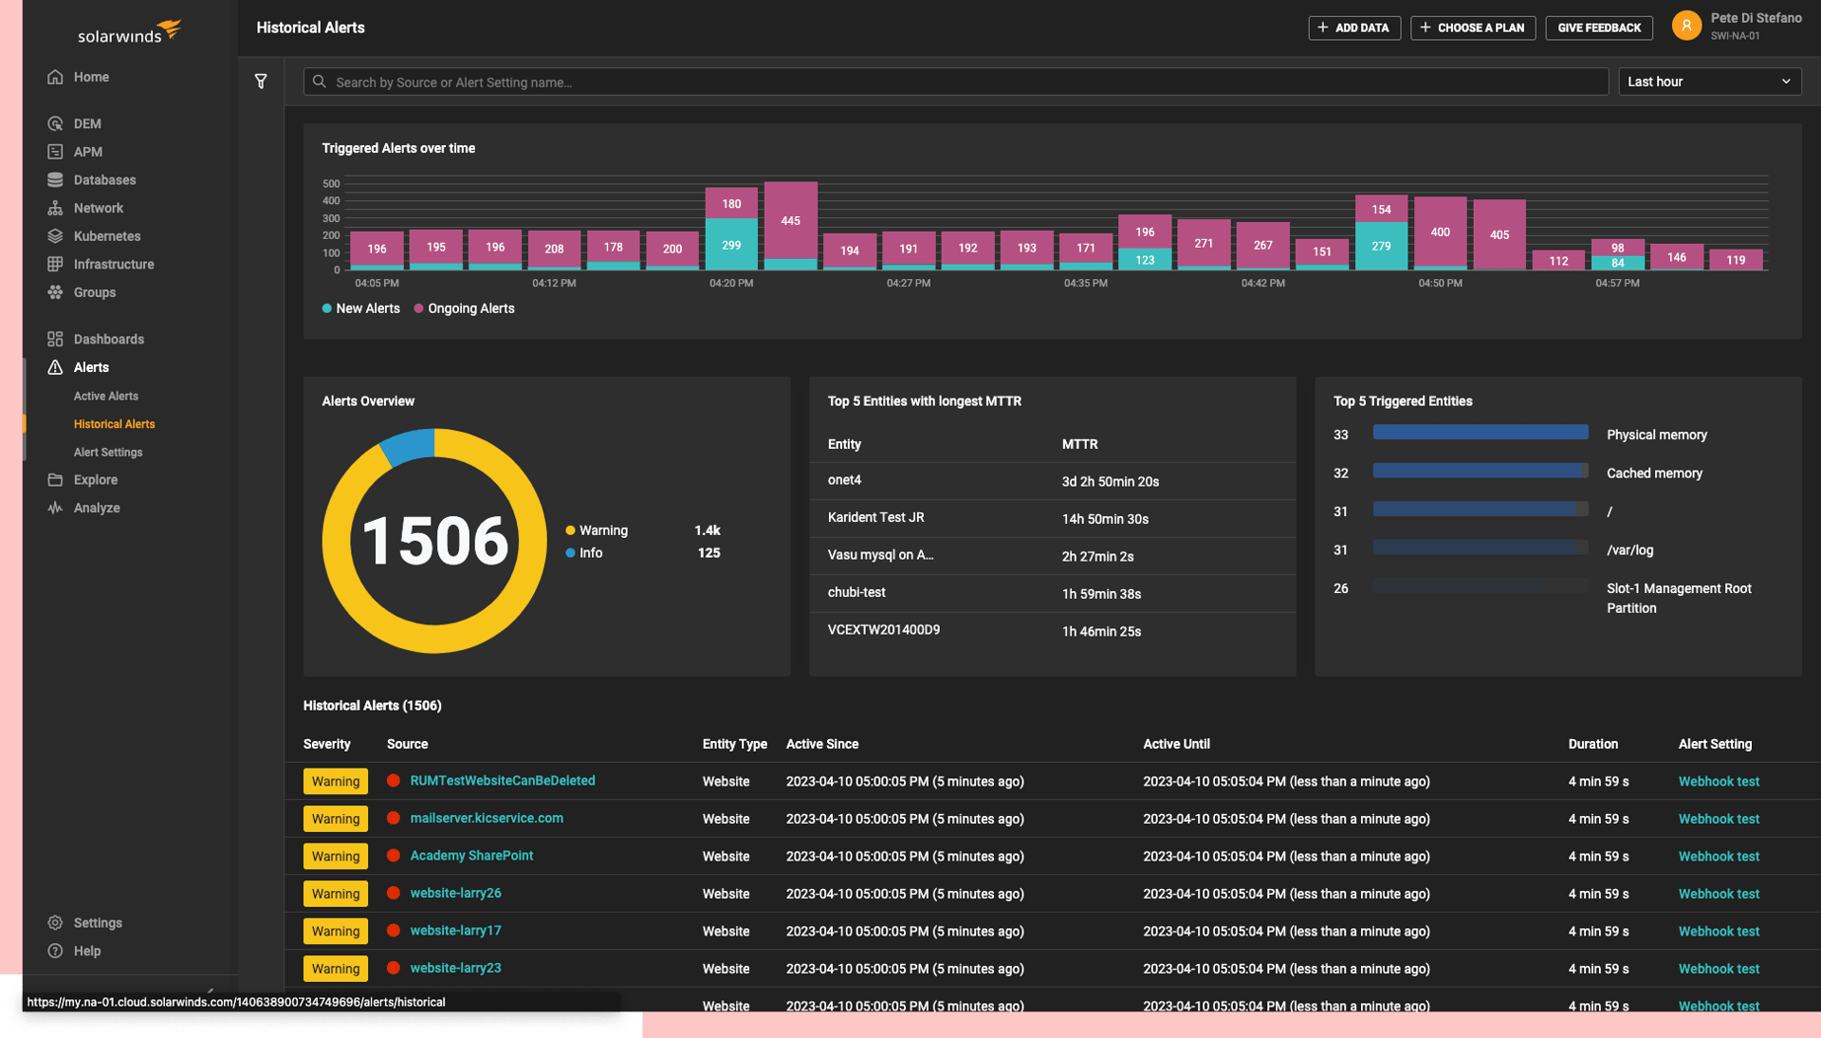The width and height of the screenshot is (1821, 1038).
Task: Switch to Active Alerts
Action: 105,396
